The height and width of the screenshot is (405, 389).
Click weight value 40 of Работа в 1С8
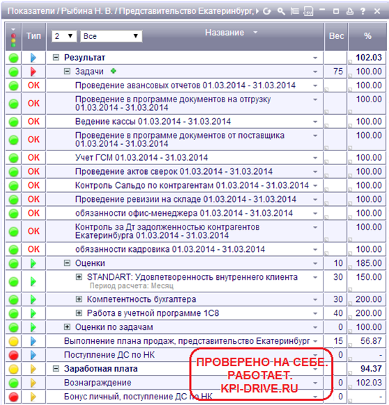point(338,313)
